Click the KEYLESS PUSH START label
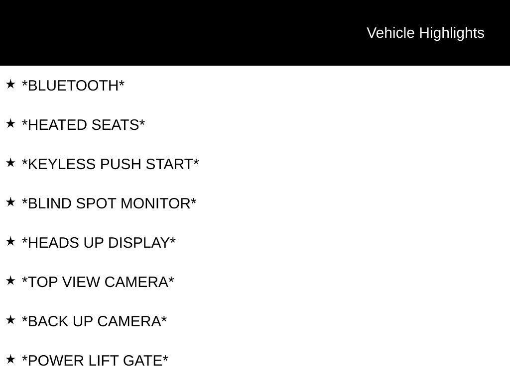This screenshot has height=382, width=510. [110, 164]
